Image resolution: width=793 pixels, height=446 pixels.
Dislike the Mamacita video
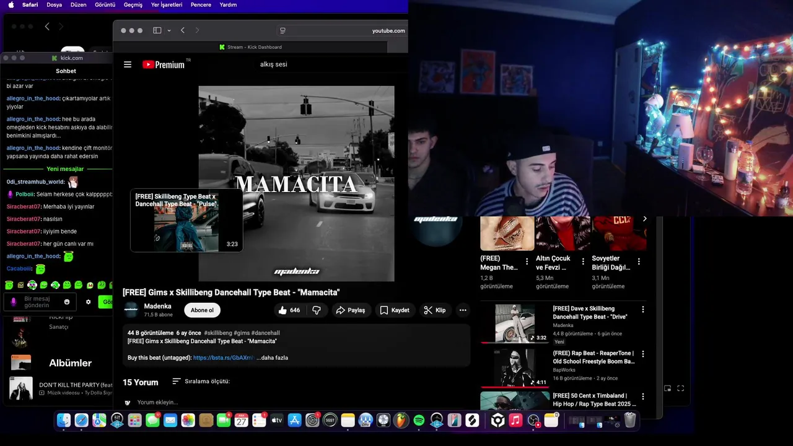(x=317, y=310)
